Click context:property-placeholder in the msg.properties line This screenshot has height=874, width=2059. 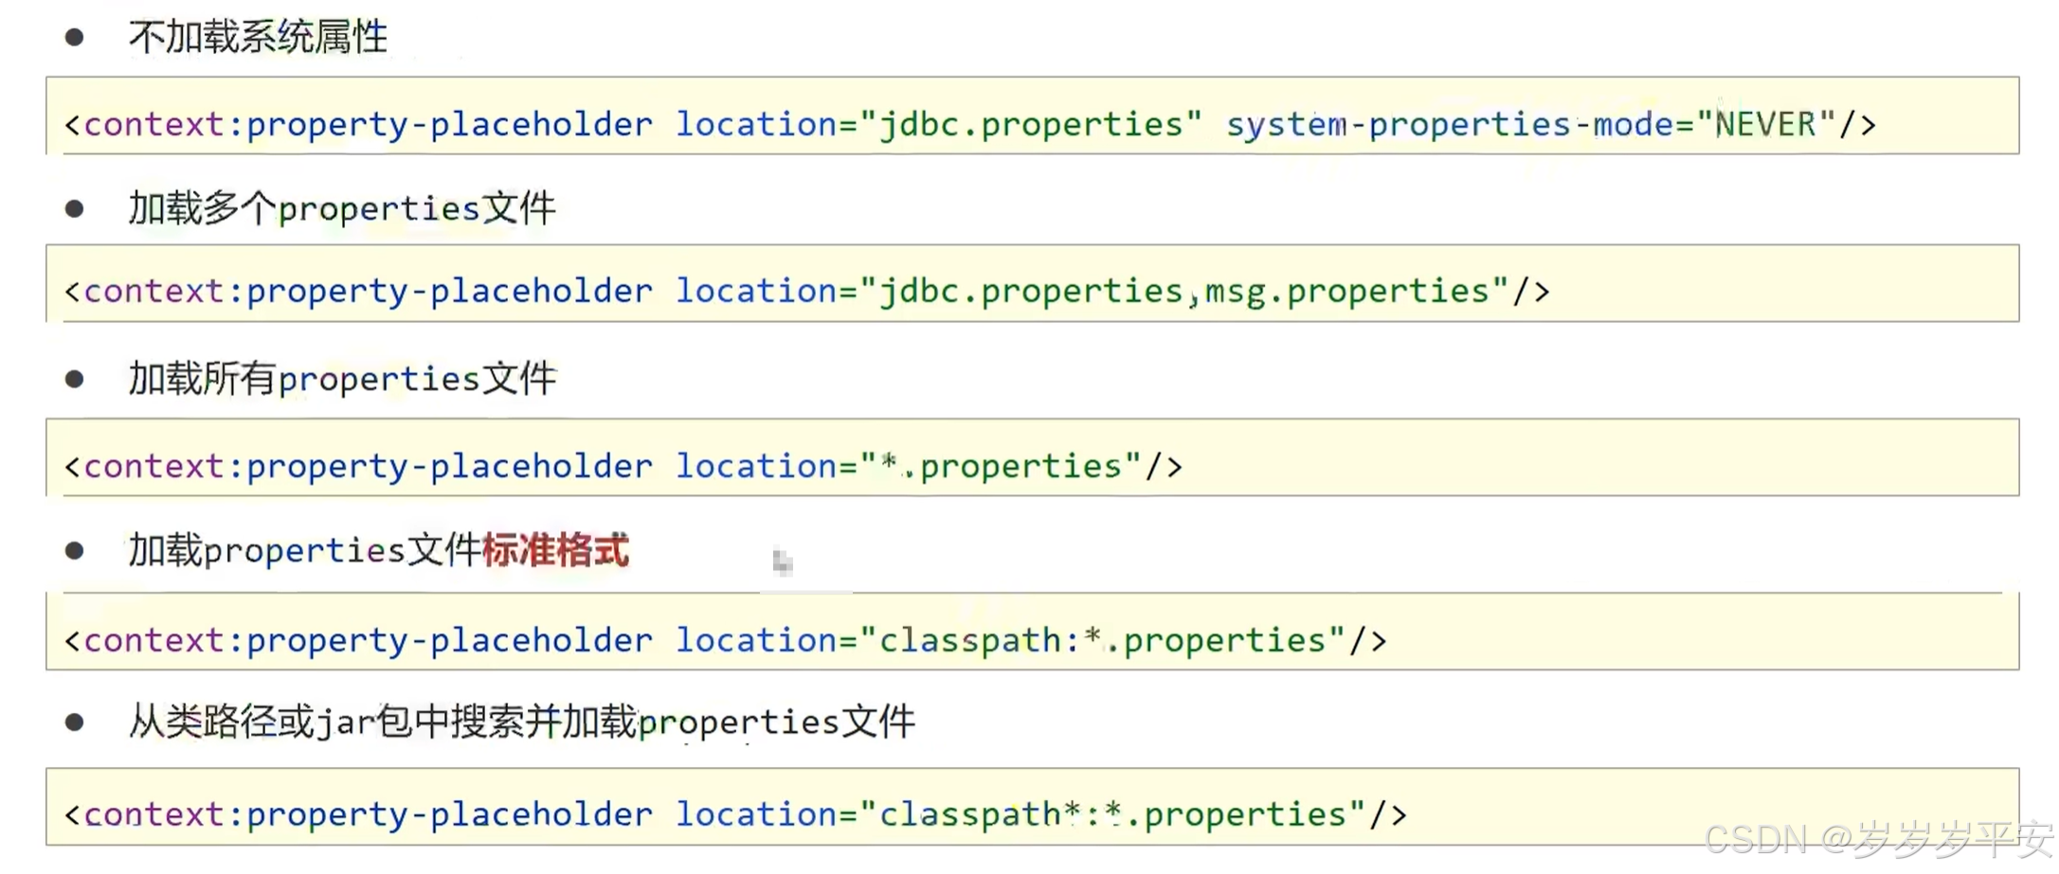(369, 291)
